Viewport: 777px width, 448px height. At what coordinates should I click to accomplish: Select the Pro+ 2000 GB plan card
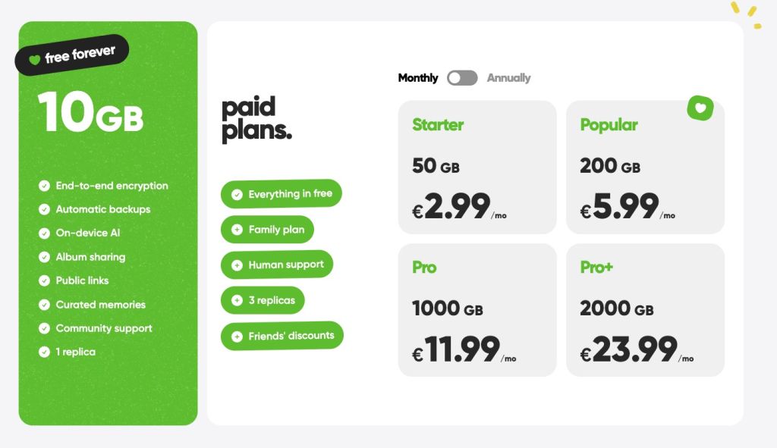coord(645,309)
